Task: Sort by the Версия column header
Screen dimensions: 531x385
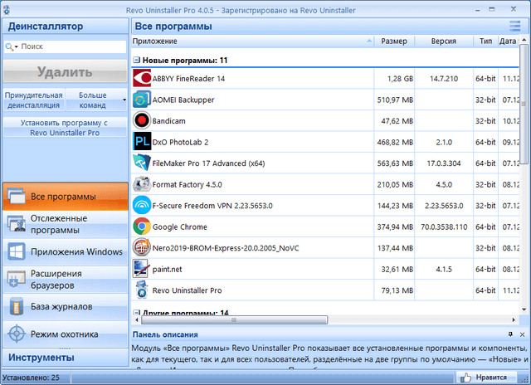Action: (444, 41)
